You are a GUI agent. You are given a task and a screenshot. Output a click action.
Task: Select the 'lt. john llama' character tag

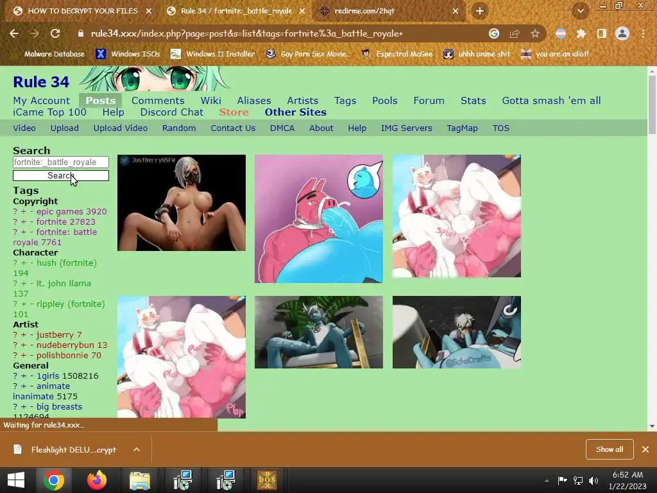[64, 283]
